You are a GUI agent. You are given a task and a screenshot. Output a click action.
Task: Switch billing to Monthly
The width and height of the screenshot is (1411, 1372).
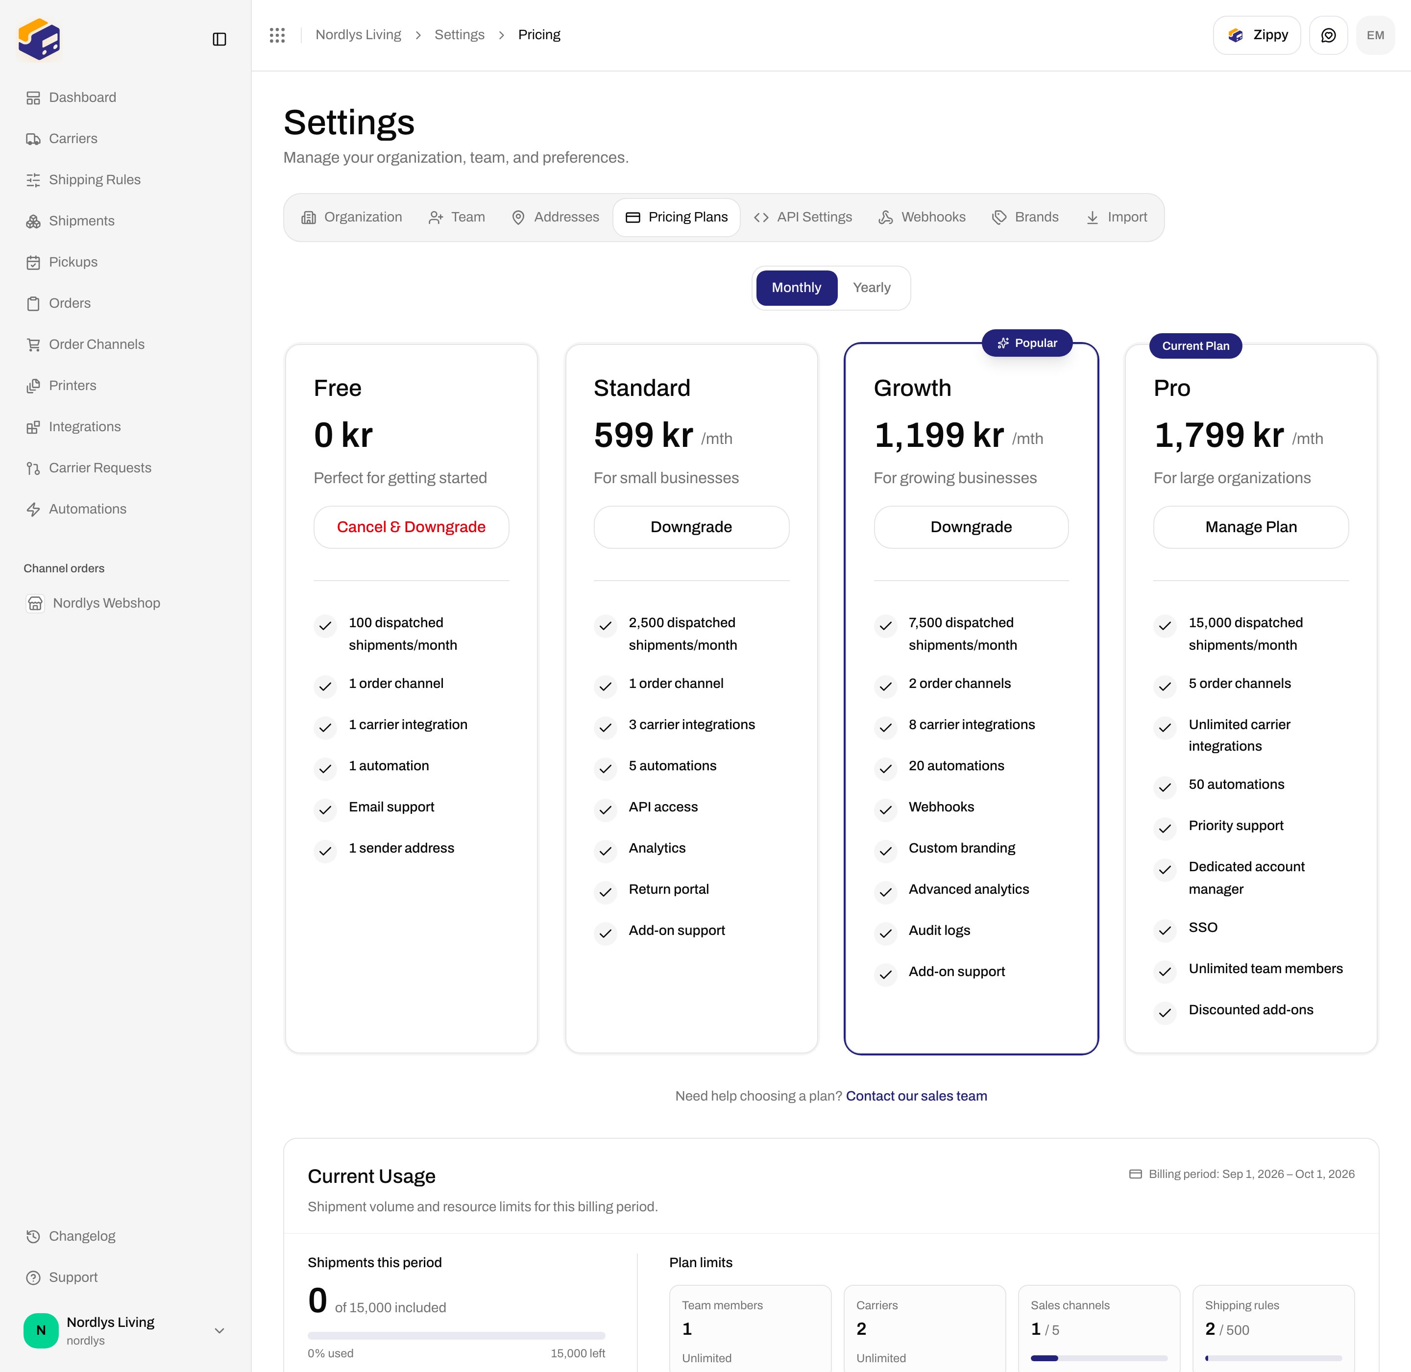(x=796, y=288)
